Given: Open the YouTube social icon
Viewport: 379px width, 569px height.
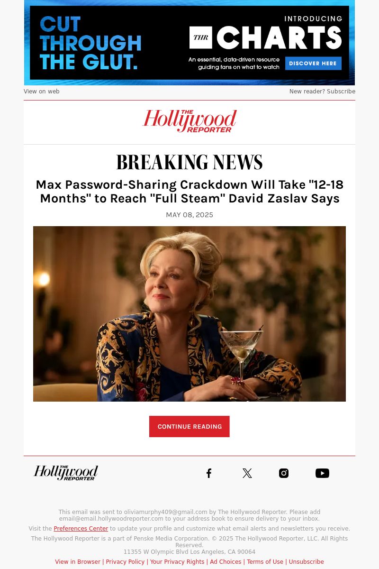Looking at the screenshot, I should tap(322, 473).
